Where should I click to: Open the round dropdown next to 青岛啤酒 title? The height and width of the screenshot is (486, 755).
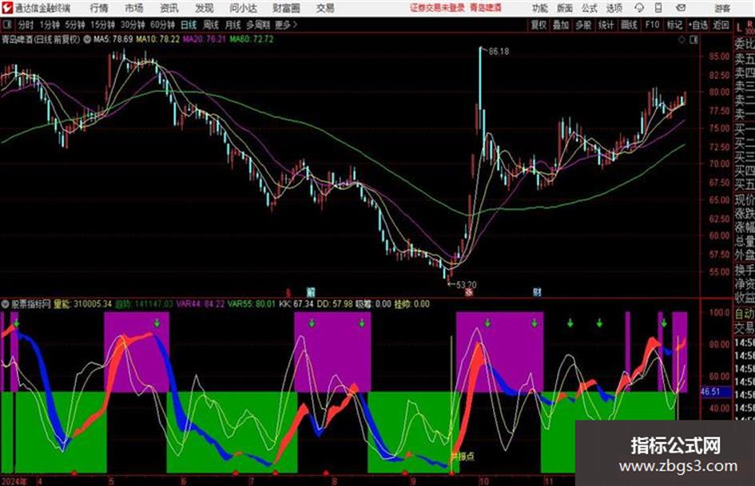pos(87,39)
